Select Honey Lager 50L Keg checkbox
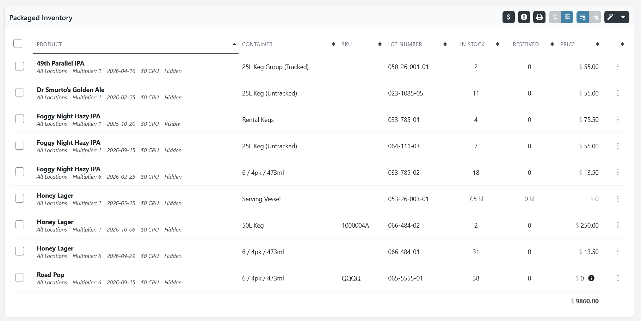This screenshot has width=641, height=321. pyautogui.click(x=19, y=224)
